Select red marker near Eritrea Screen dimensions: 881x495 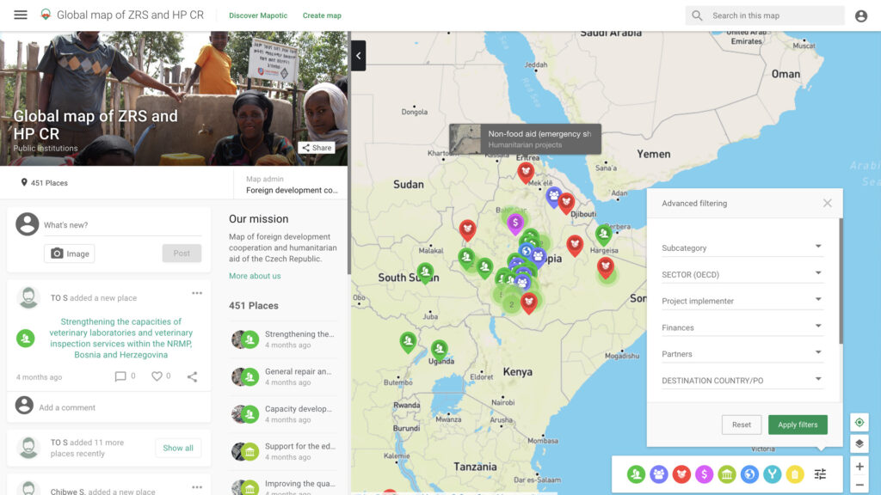point(526,172)
